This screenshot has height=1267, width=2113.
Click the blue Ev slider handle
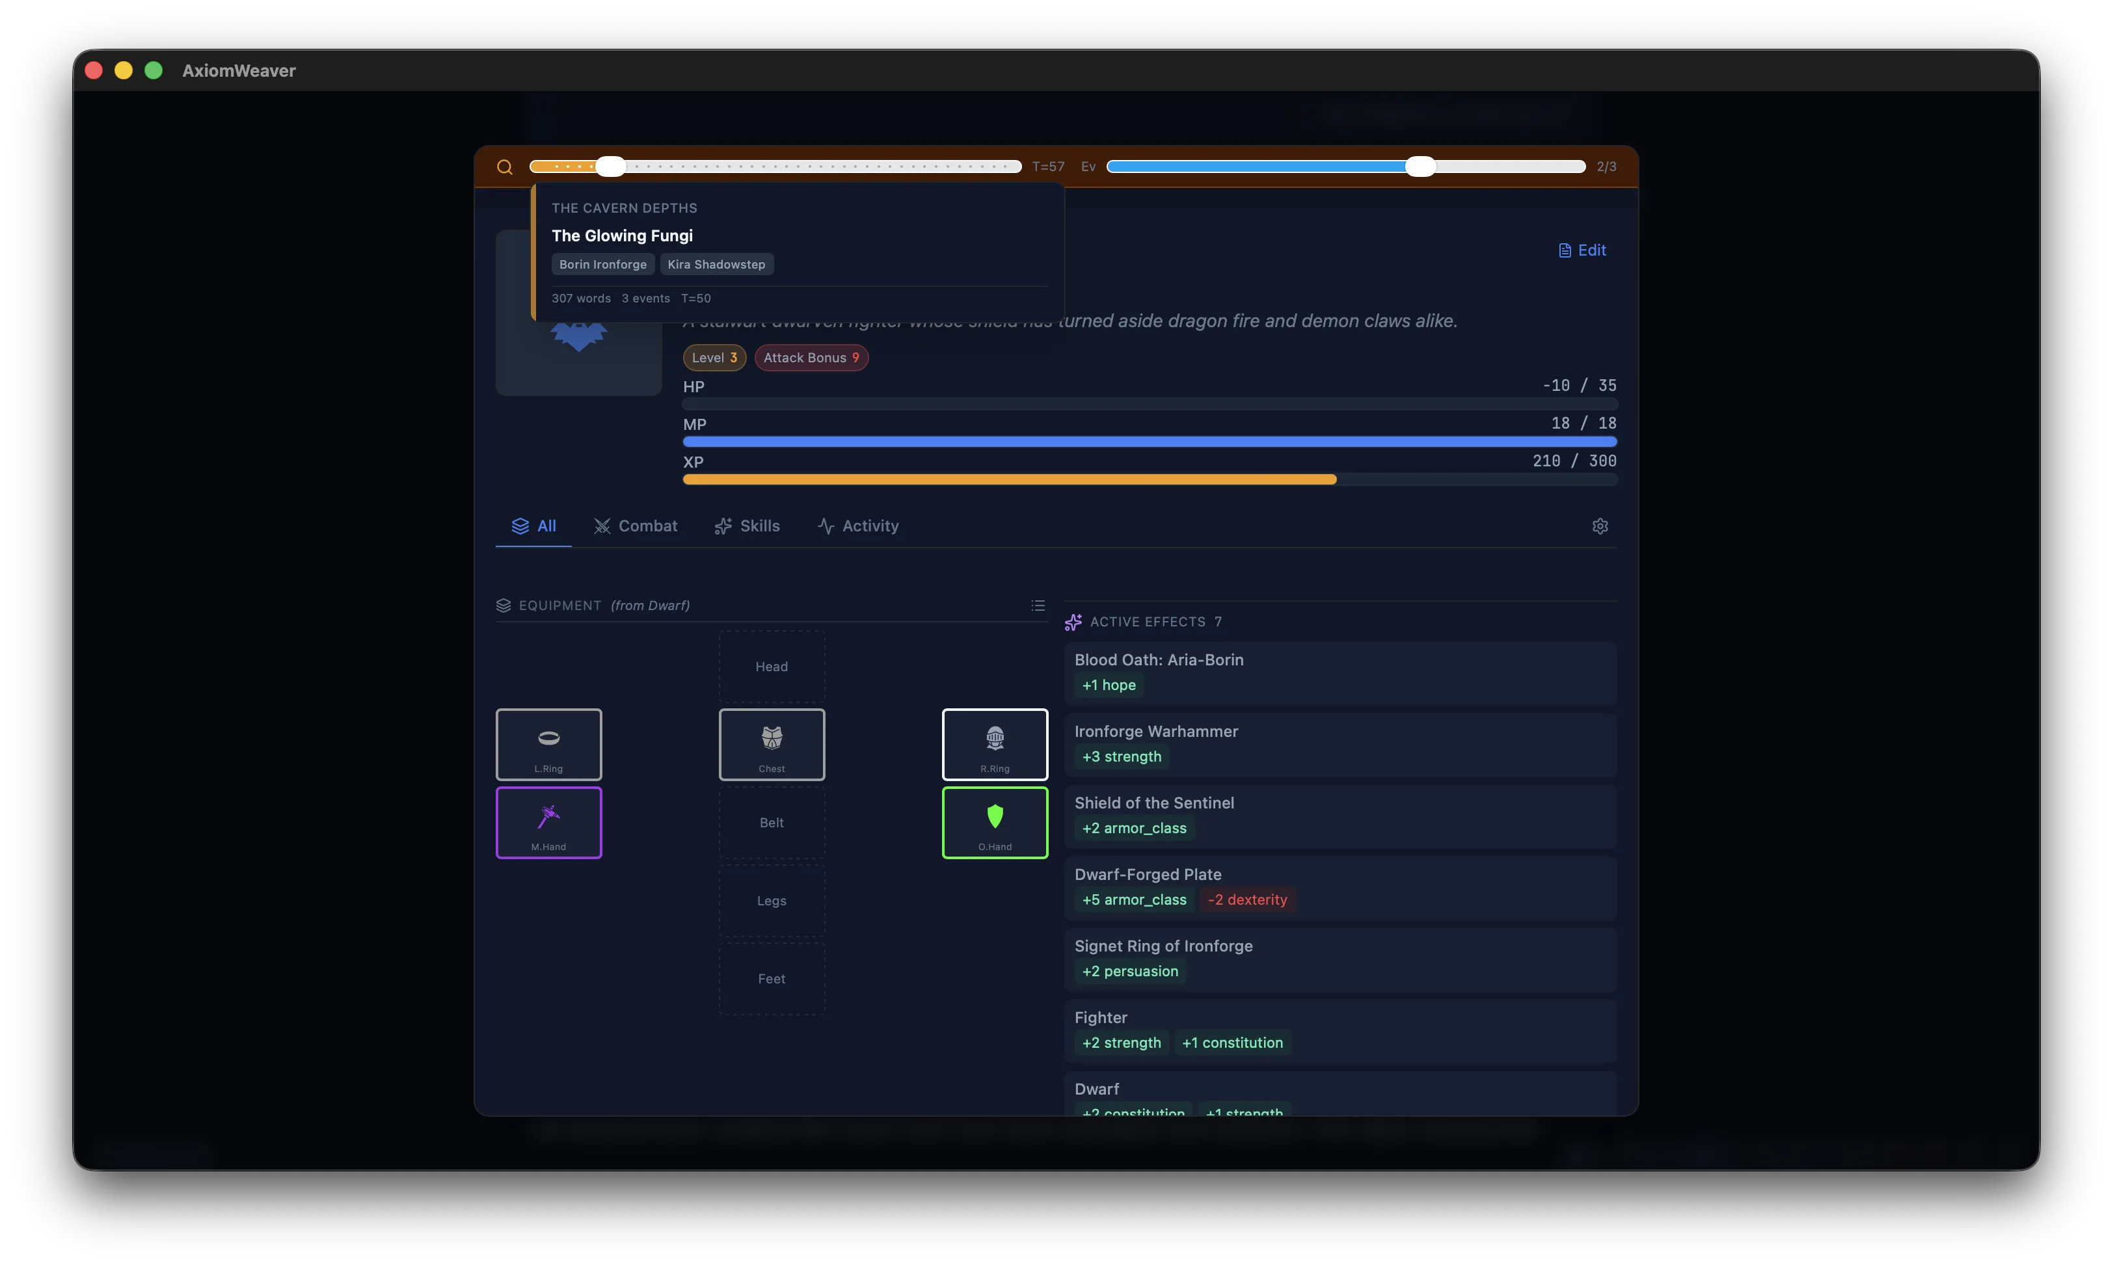(1419, 167)
